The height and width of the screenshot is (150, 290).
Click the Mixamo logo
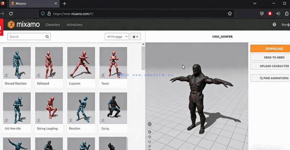24,24
